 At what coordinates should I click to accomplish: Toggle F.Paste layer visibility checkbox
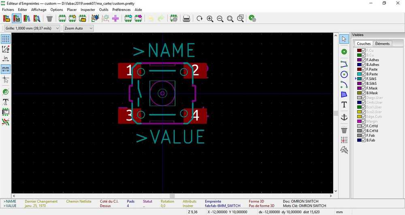tap(364, 69)
